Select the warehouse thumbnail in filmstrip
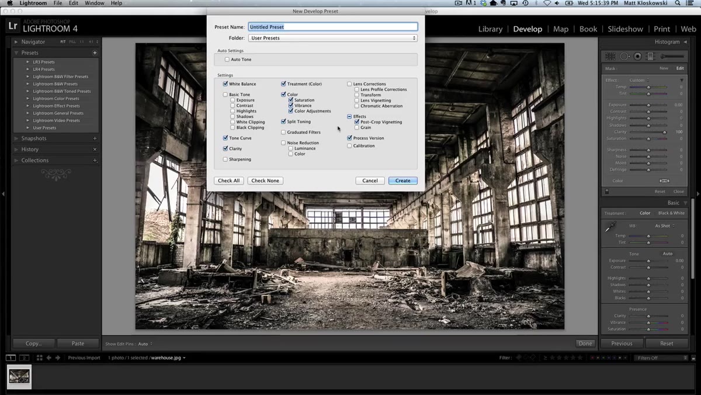Image resolution: width=701 pixels, height=395 pixels. coord(19,377)
